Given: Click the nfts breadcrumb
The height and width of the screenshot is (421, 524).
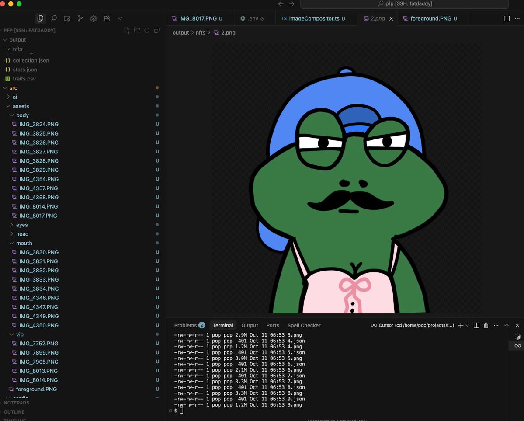Looking at the screenshot, I should coord(201,33).
